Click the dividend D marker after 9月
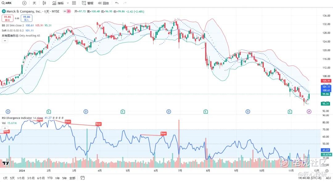333x182 pixels. (x=248, y=111)
